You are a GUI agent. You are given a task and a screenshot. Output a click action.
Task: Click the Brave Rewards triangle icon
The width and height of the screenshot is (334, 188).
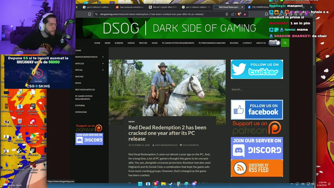click(245, 14)
